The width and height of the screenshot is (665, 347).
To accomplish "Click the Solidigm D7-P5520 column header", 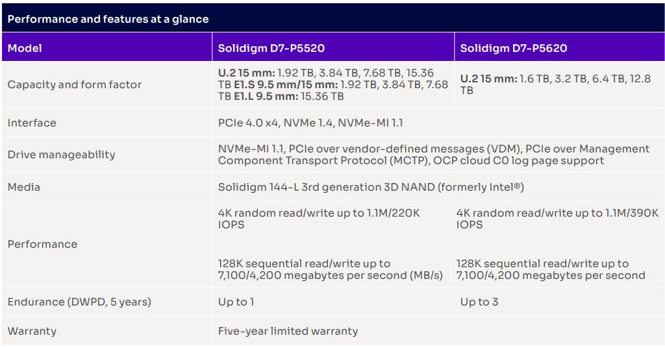I will (271, 49).
